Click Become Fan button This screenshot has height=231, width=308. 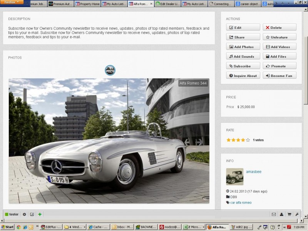click(280, 75)
